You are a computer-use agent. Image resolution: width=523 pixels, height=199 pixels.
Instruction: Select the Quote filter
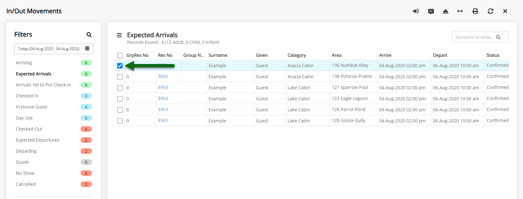coord(22,162)
